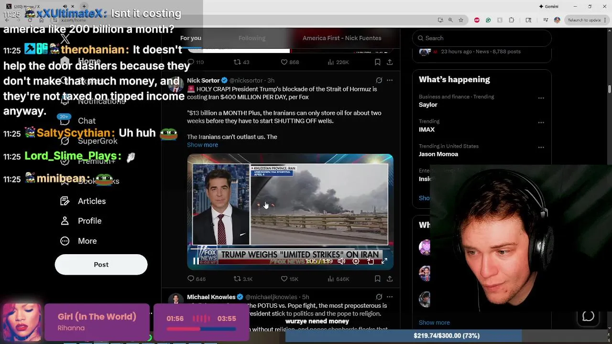Screen dimensions: 612x344
Task: Seek on the video progress bar
Action: pos(290,248)
